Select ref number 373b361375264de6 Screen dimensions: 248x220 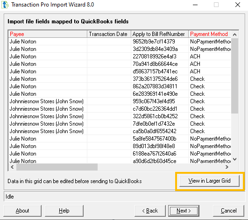coord(160,79)
